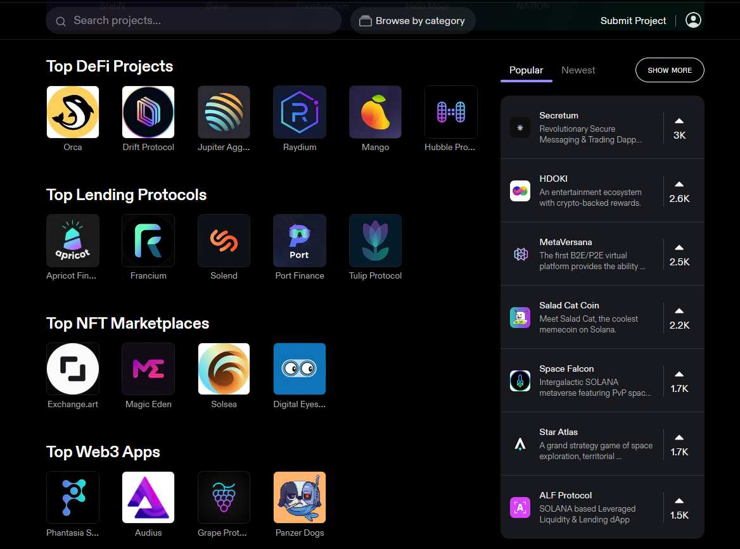Screen dimensions: 740x549
Task: Select the Raydium project icon
Action: [x=300, y=112]
